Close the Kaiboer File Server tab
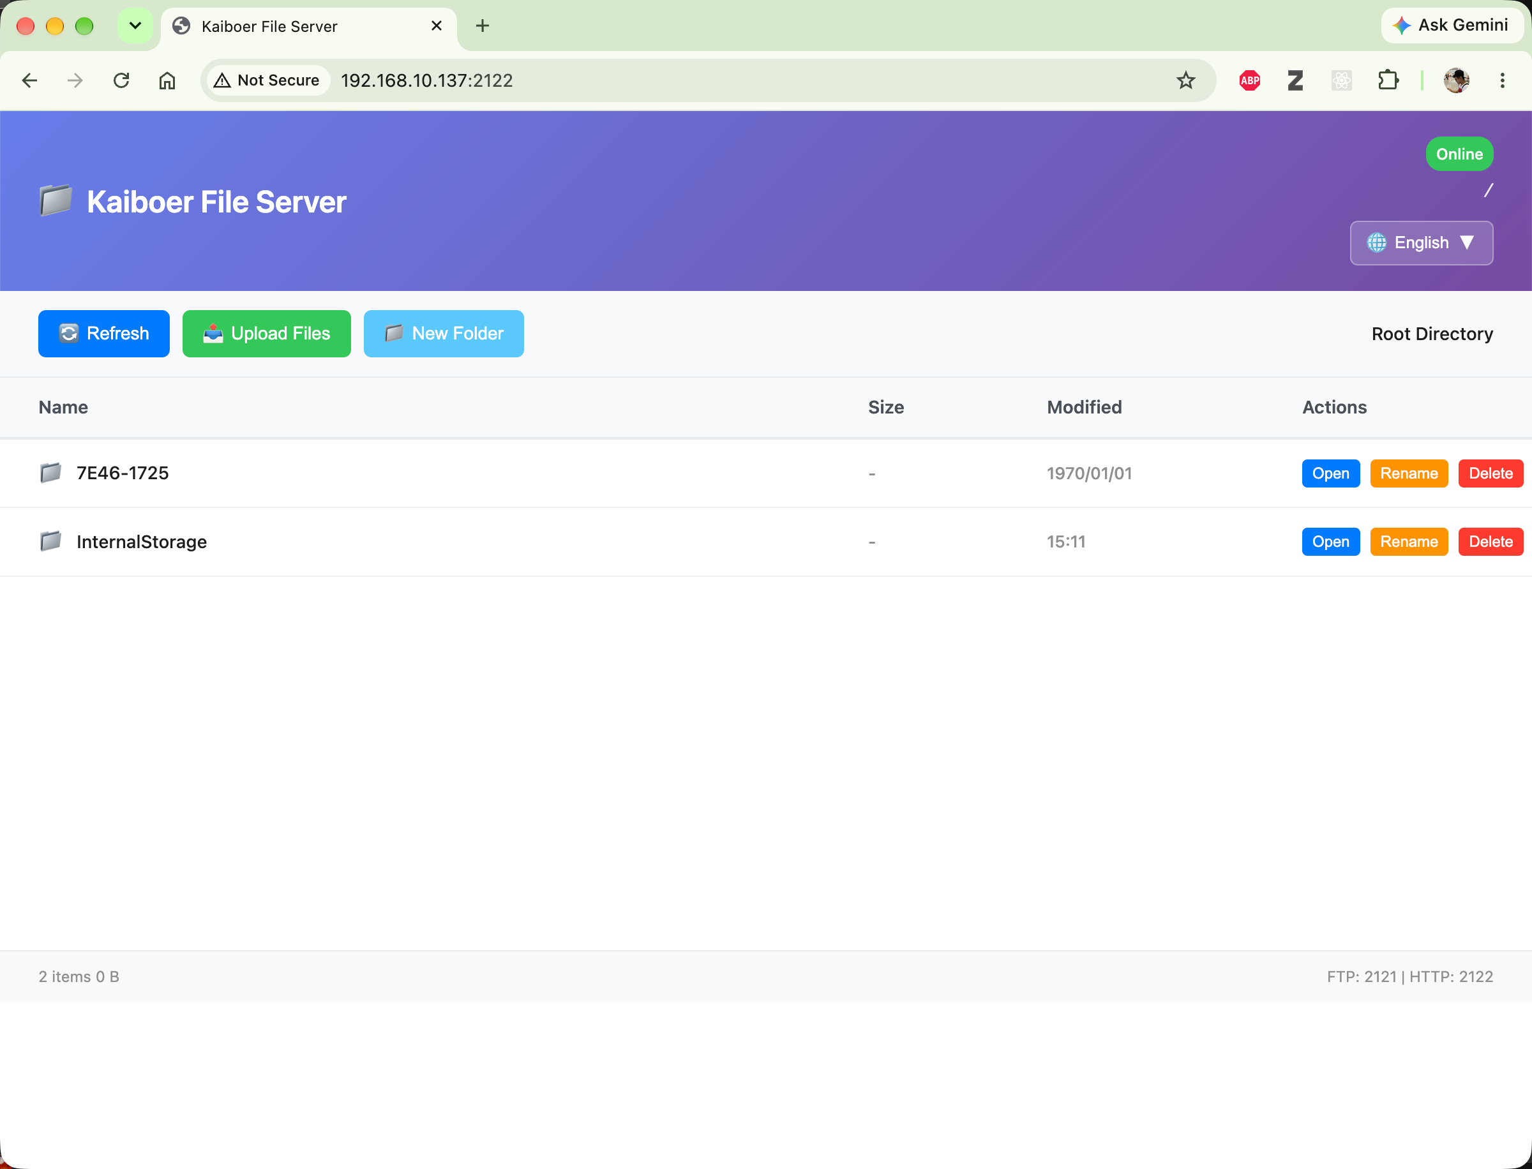 pyautogui.click(x=437, y=26)
